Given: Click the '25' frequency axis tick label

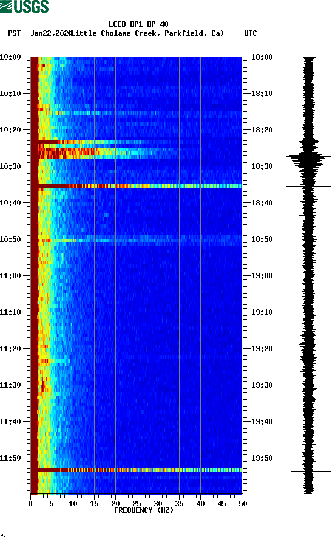Looking at the screenshot, I should pos(137,504).
